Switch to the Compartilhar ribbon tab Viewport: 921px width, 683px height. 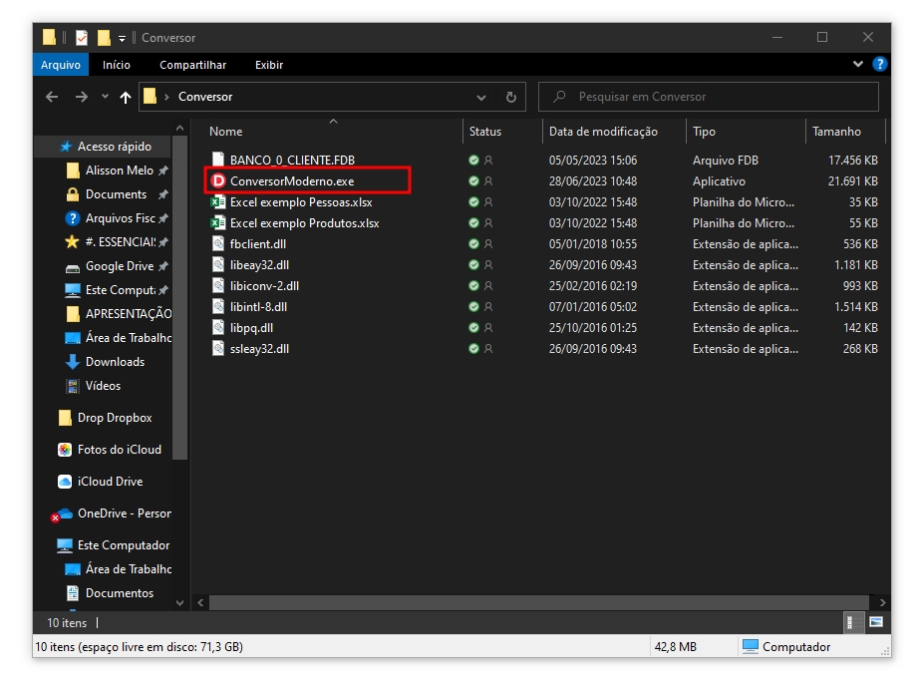click(x=192, y=65)
